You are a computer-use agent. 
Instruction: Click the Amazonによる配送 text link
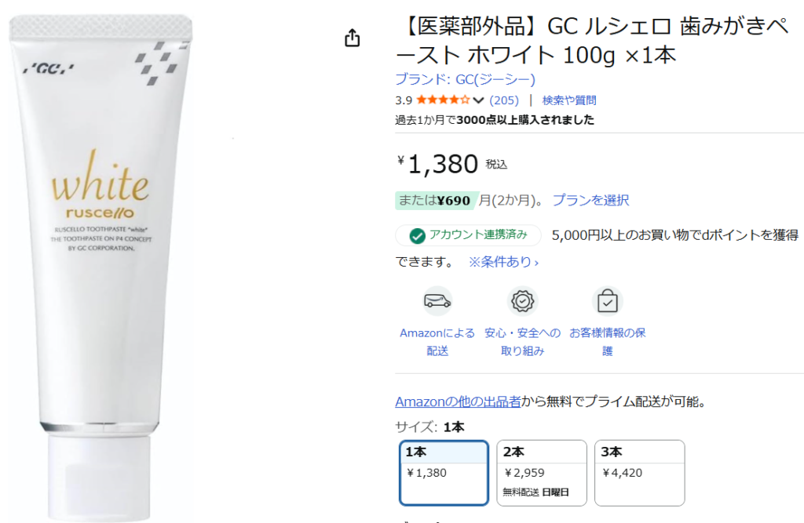point(437,342)
